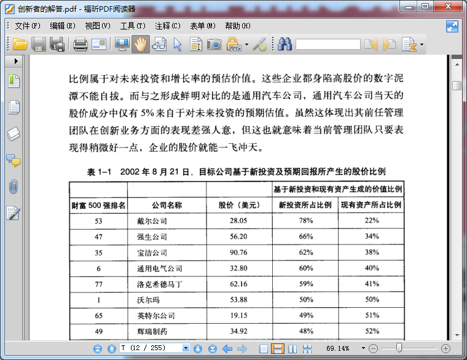Click the Snapshot camera icon
This screenshot has width=467, height=360.
214,44
